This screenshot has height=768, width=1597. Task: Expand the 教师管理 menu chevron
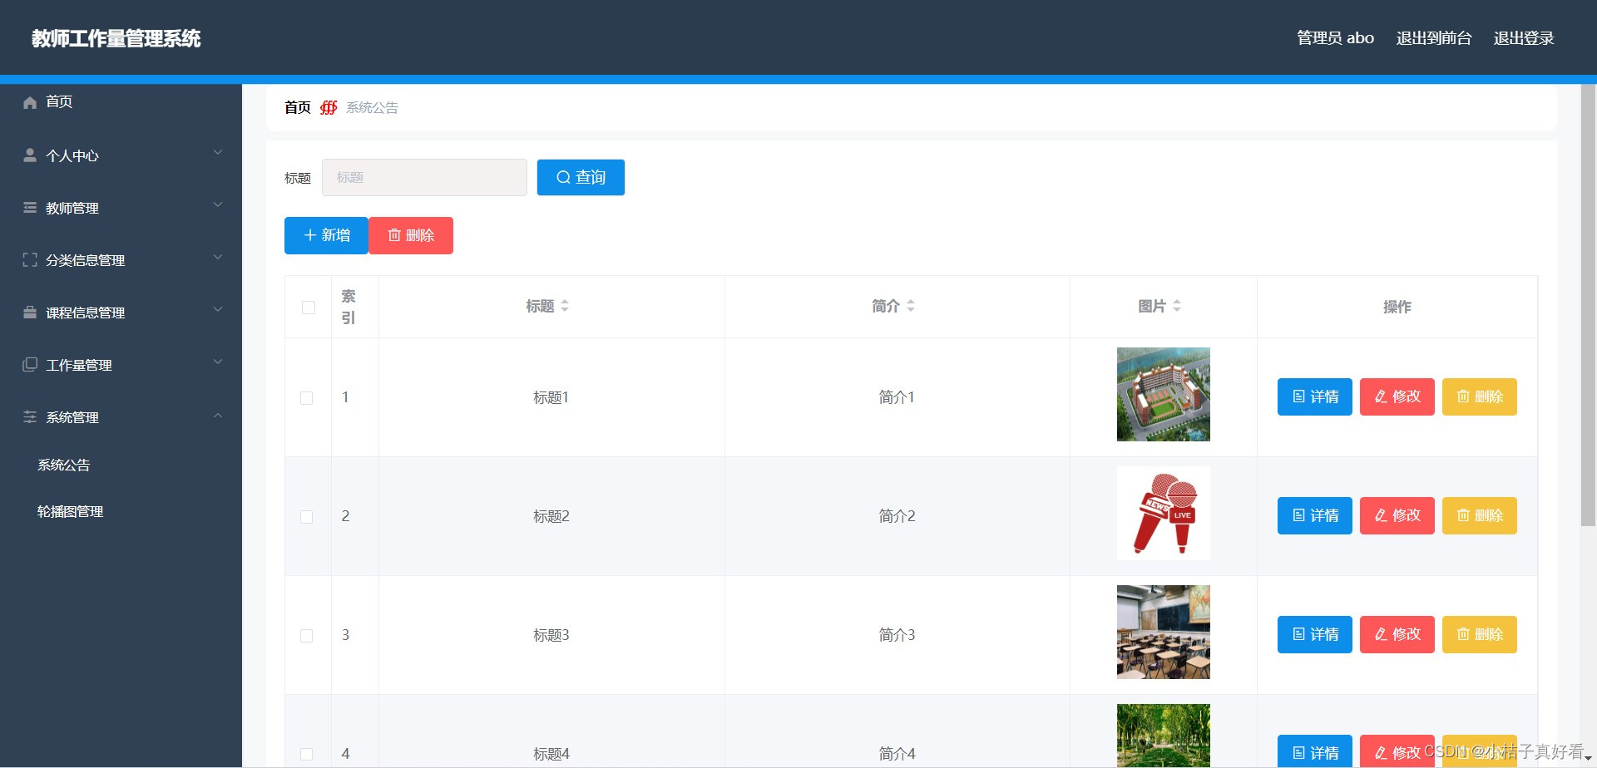click(218, 205)
